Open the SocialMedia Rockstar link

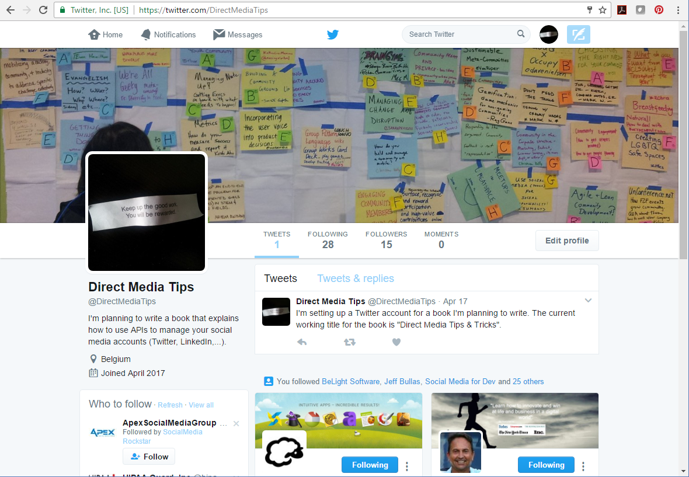(x=162, y=437)
